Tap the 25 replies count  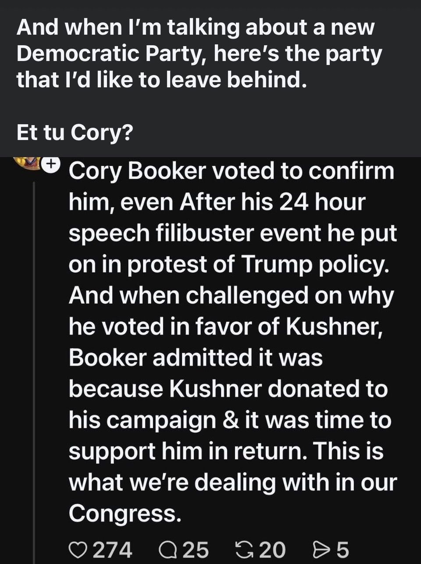pyautogui.click(x=196, y=549)
